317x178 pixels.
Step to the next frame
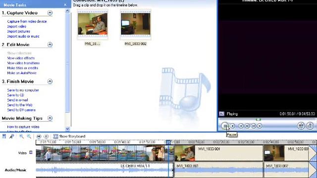tap(253, 126)
